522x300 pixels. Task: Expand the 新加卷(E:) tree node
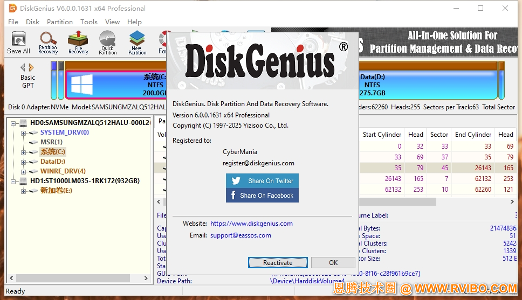tap(23, 191)
